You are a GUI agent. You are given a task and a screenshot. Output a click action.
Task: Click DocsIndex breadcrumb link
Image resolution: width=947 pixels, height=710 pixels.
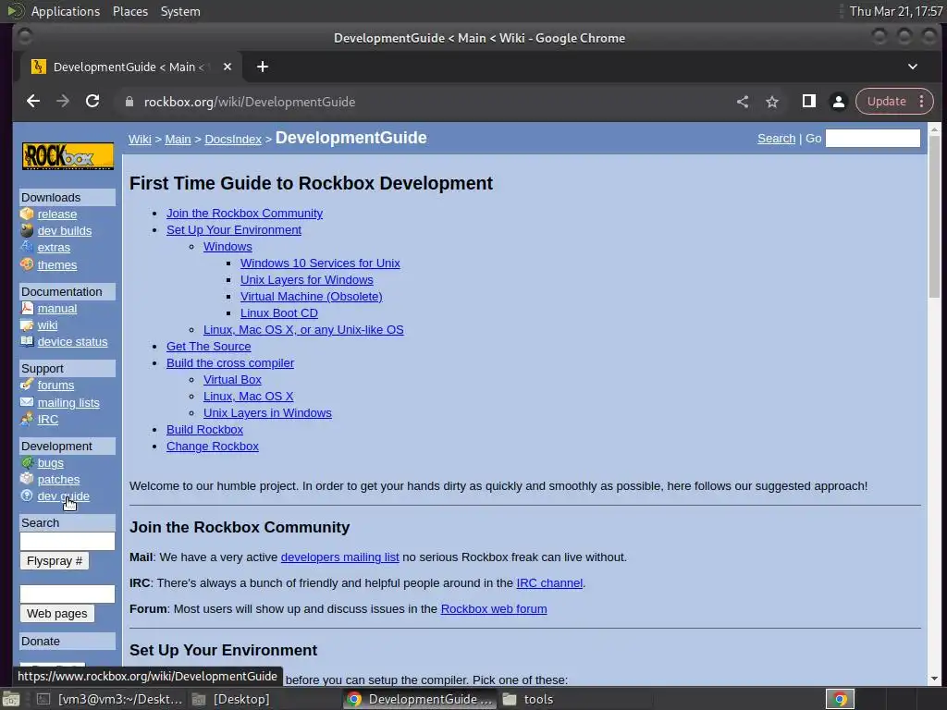coord(233,139)
